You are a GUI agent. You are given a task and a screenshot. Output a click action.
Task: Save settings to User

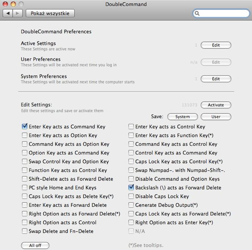tap(216, 117)
